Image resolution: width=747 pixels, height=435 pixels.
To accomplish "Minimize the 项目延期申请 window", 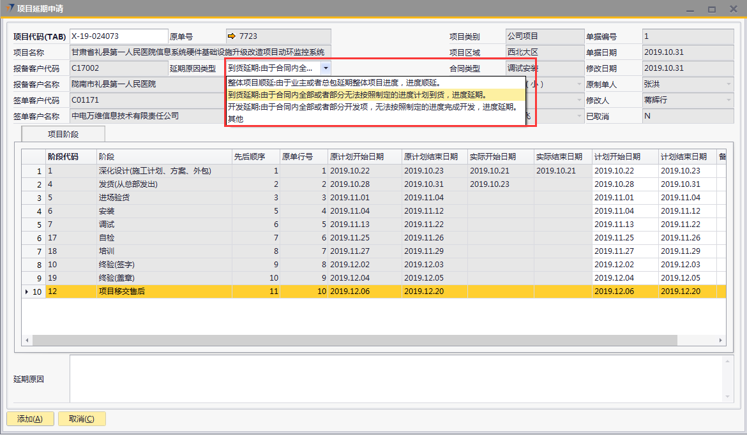I will (690, 9).
